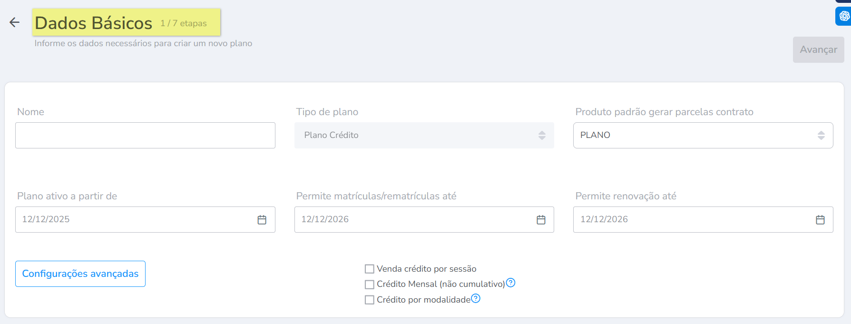Open calendar for Permite renovação até
Image resolution: width=851 pixels, height=324 pixels.
[x=820, y=220]
